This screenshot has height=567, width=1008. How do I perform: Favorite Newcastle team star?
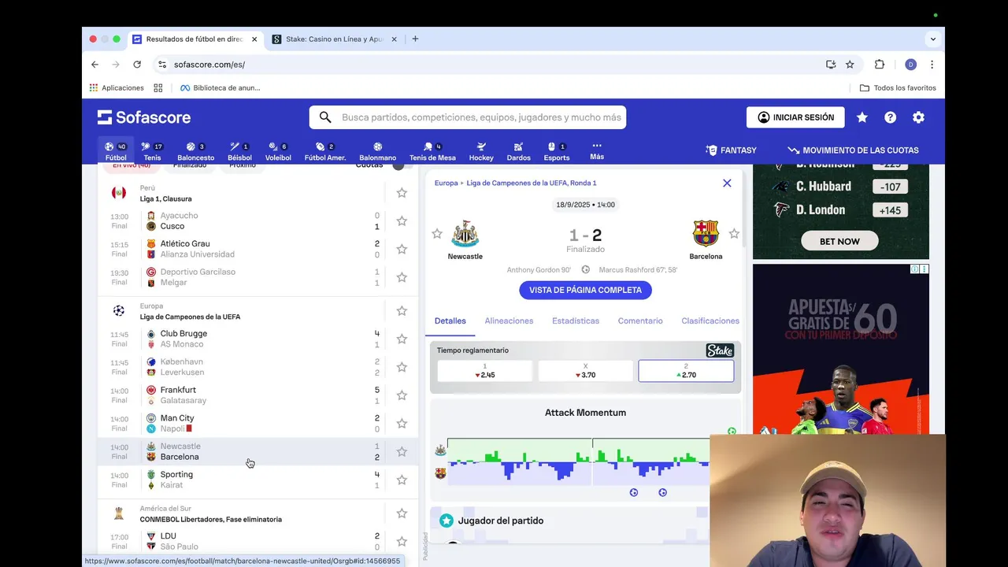(437, 234)
